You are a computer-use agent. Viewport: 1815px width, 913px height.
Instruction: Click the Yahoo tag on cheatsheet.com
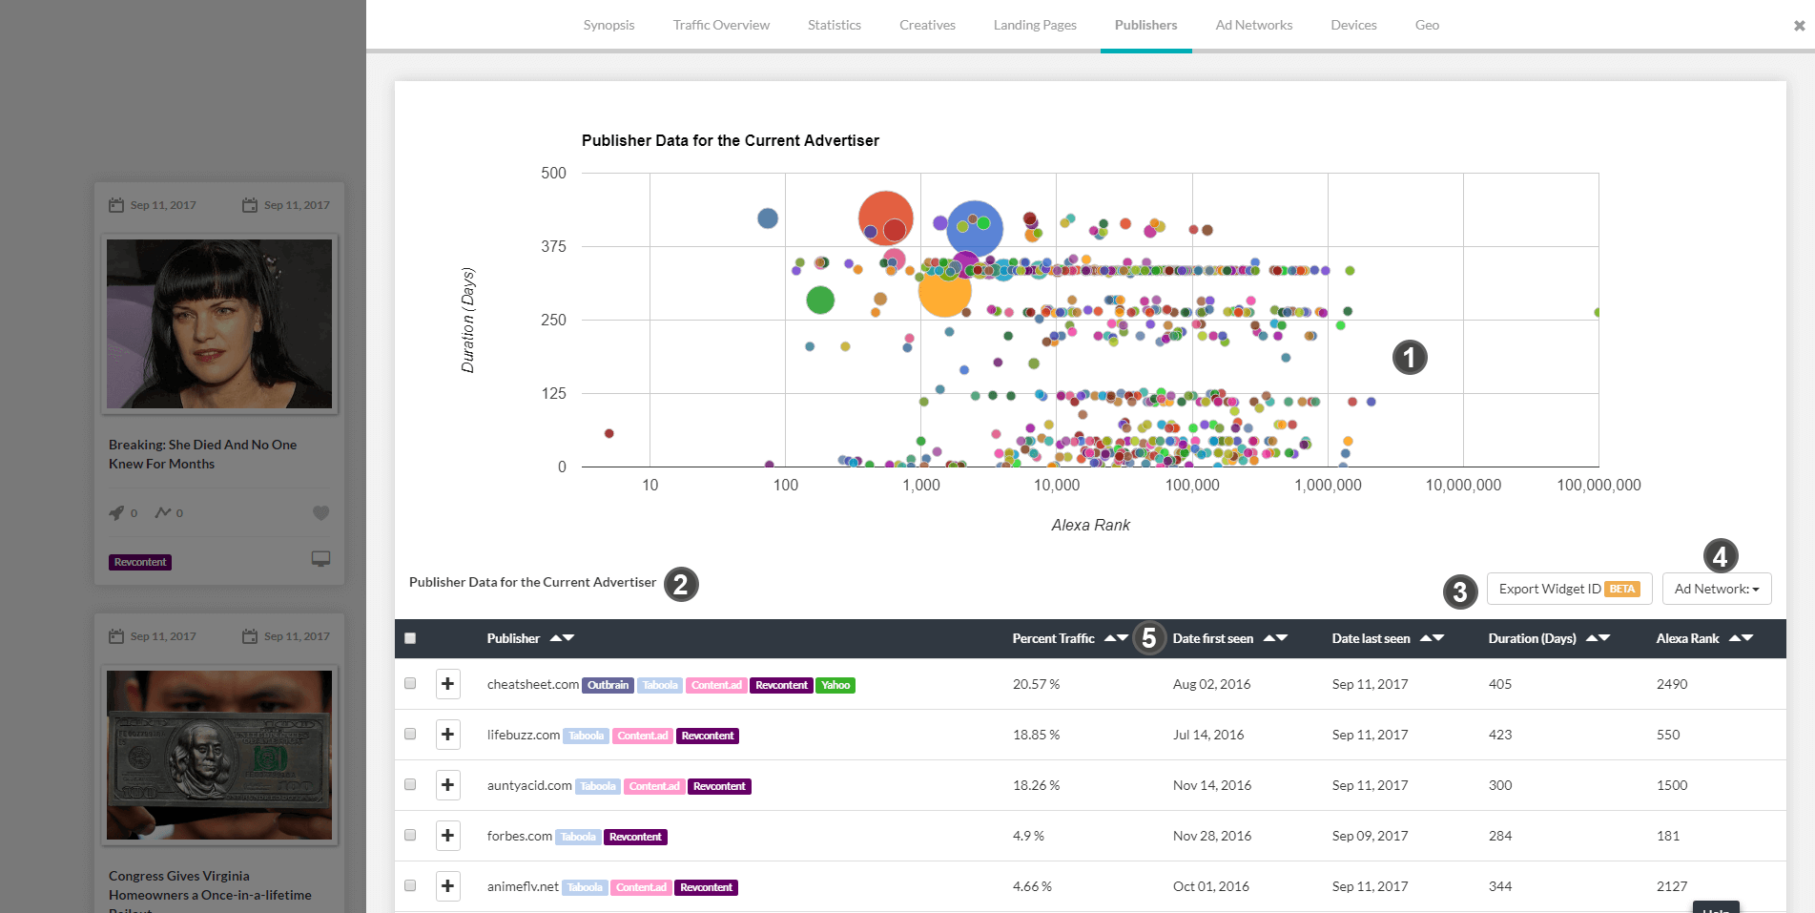coord(835,685)
